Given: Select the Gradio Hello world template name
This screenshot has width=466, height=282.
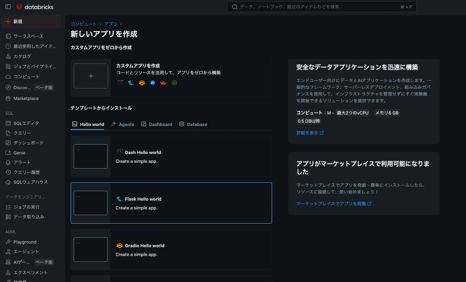Looking at the screenshot, I should (145, 246).
